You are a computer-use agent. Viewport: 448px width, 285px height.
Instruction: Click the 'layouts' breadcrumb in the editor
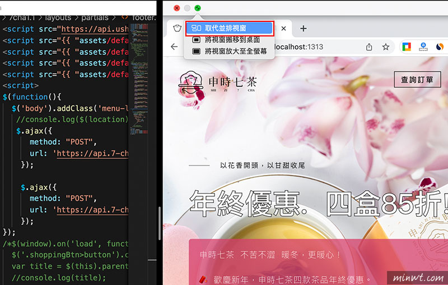58,18
